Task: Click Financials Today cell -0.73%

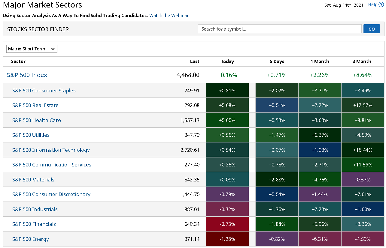Action: tap(227, 224)
